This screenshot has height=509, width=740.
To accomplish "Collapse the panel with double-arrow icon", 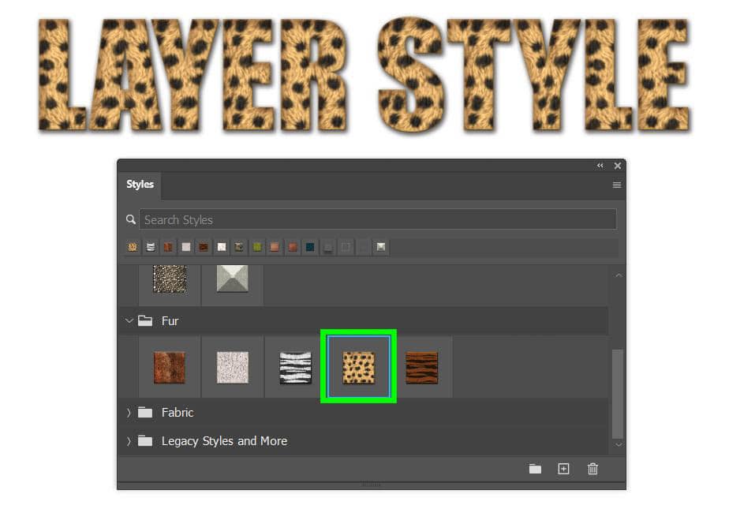I will click(600, 166).
